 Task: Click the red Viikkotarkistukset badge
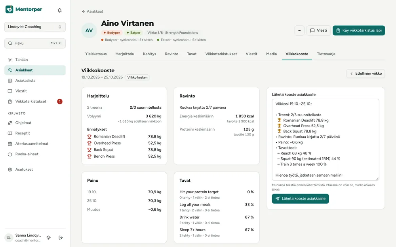coord(60,102)
